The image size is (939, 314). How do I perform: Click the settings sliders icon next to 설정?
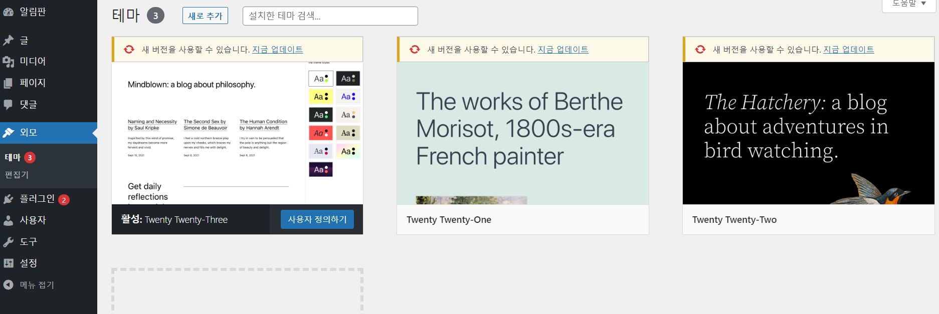click(x=9, y=263)
